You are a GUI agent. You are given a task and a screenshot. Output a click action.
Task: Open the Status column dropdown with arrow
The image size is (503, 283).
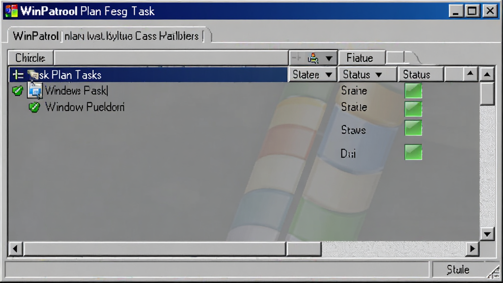pyautogui.click(x=367, y=75)
